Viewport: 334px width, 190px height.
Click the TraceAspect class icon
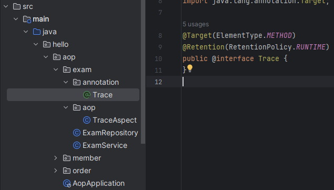click(x=87, y=120)
